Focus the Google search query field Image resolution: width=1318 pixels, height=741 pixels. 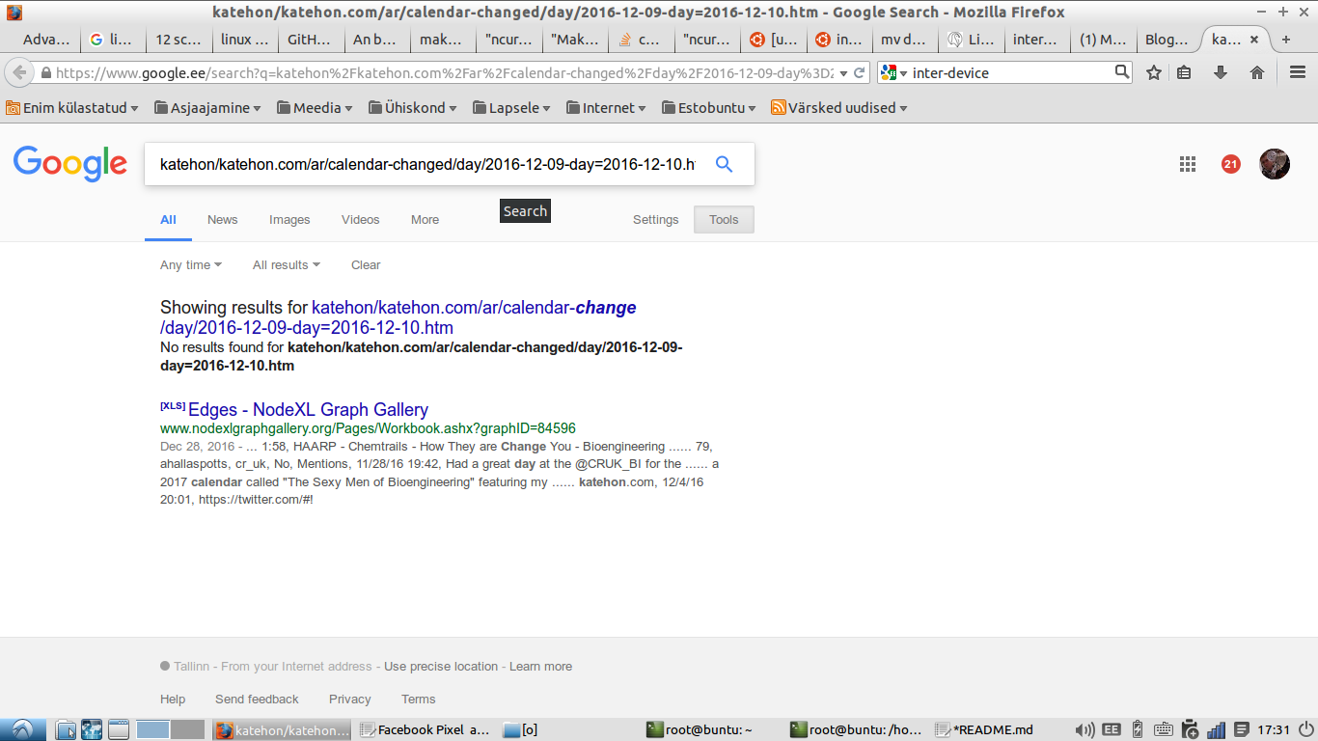coord(426,164)
